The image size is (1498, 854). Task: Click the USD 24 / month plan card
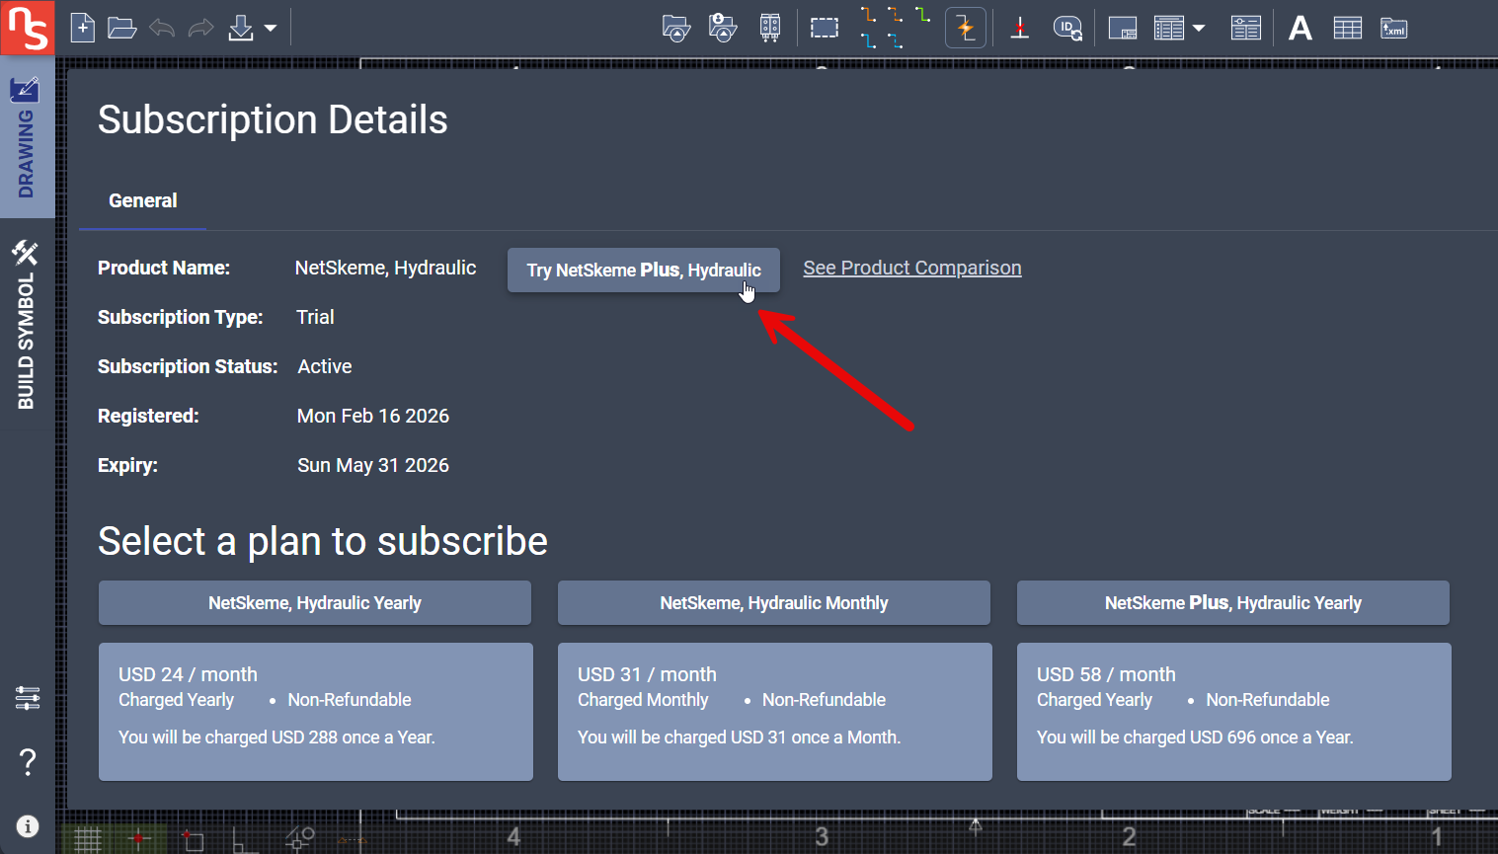pos(316,712)
